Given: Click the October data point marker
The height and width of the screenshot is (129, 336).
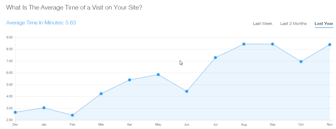Looking at the screenshot, I should [x=301, y=62].
